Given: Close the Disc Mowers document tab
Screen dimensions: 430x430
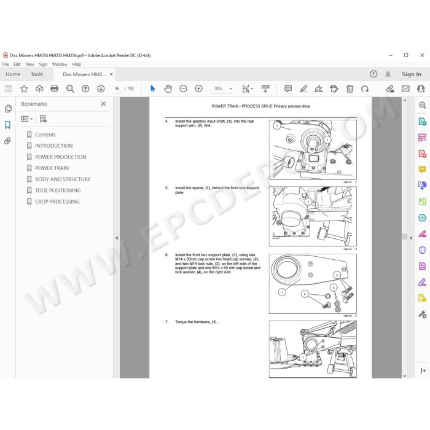Looking at the screenshot, I should [x=111, y=74].
